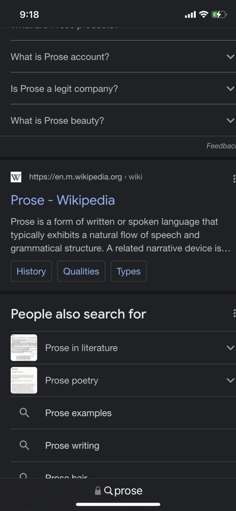
Task: Open the Prose in literature thumbnail
Action: (24, 348)
